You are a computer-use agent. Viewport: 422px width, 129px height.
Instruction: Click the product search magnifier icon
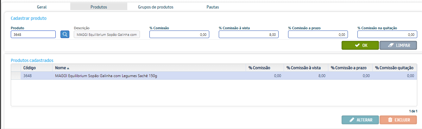[65, 34]
